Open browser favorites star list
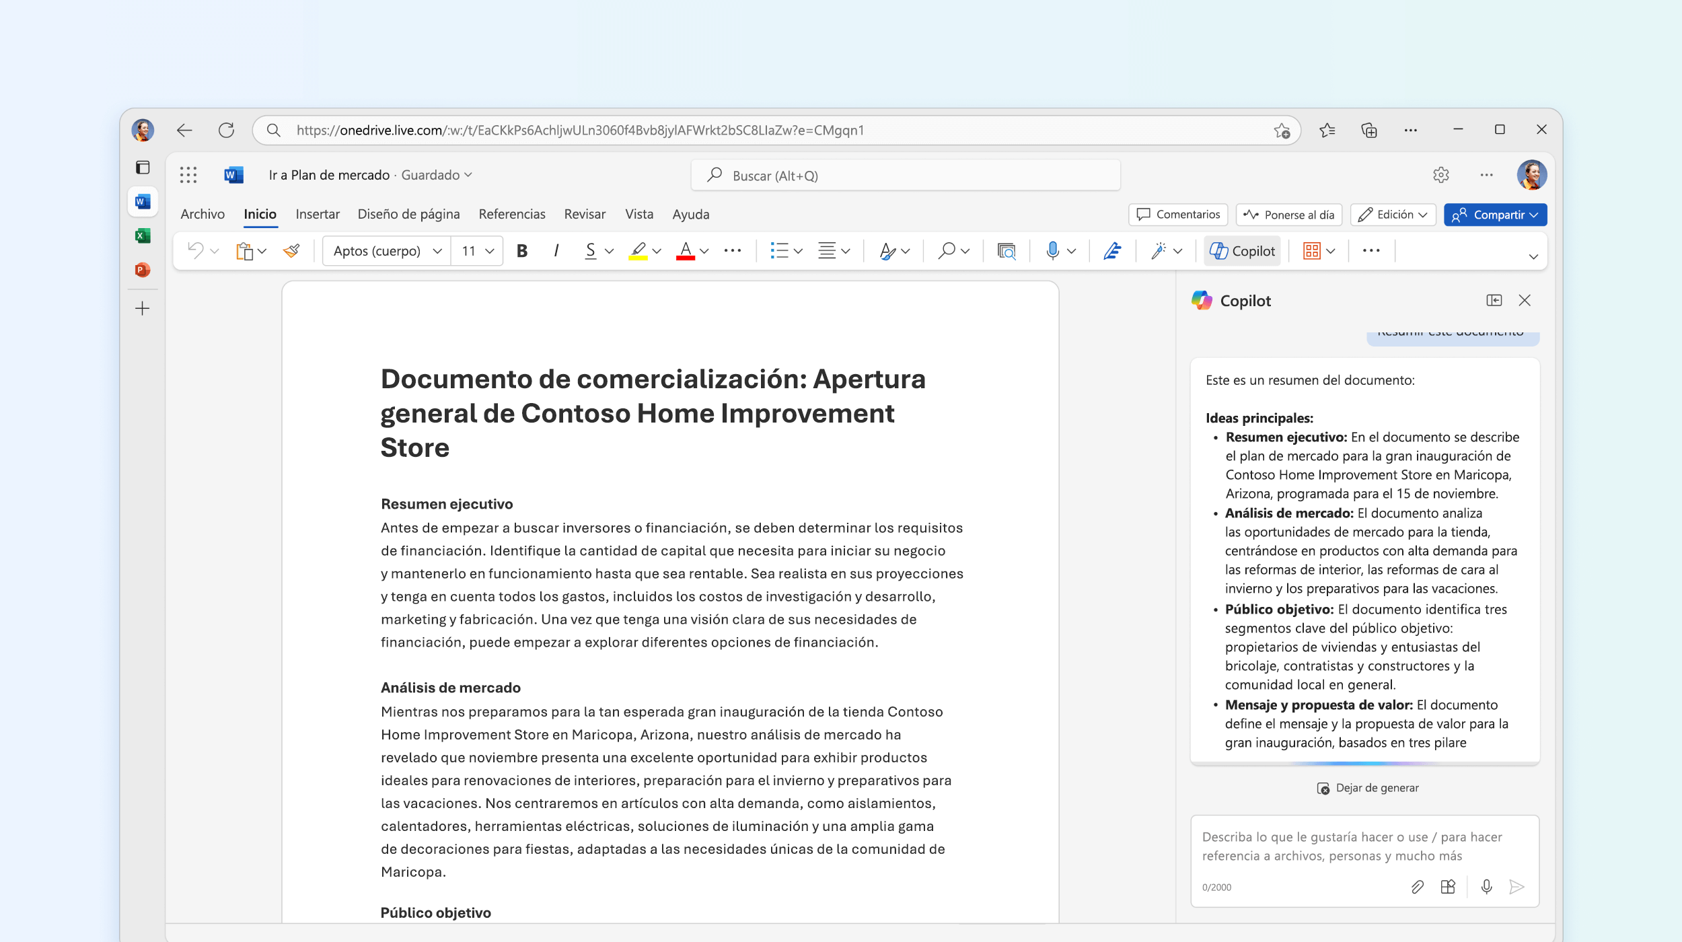This screenshot has width=1682, height=942. tap(1327, 130)
